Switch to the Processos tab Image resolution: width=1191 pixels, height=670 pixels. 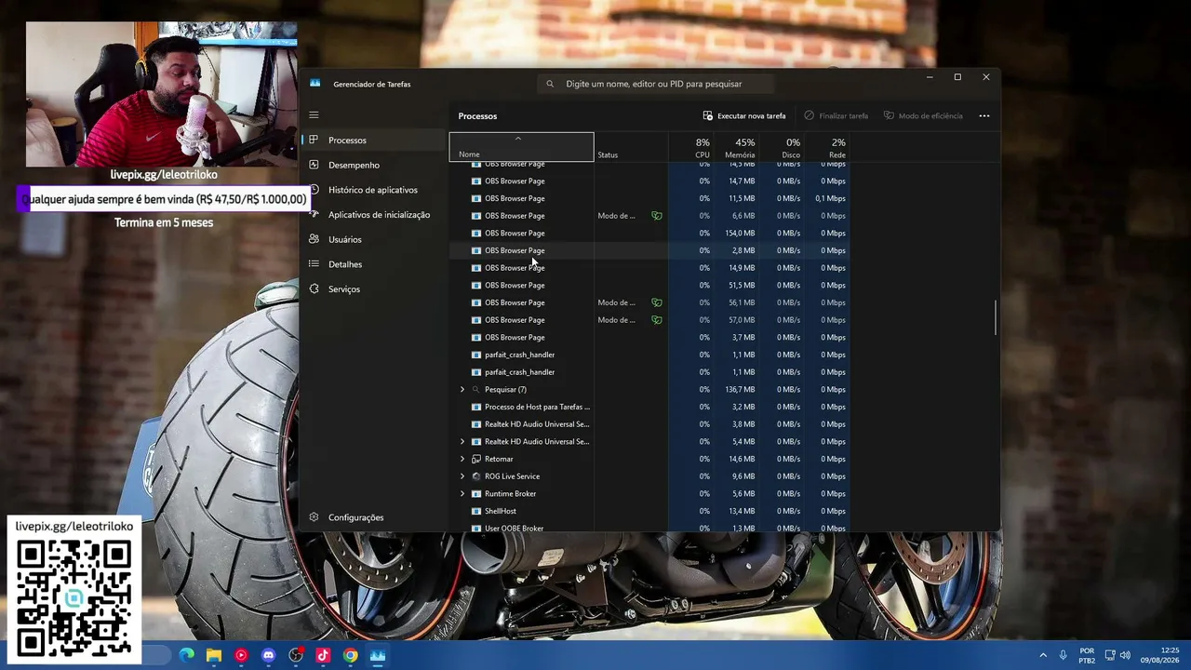[x=374, y=141]
